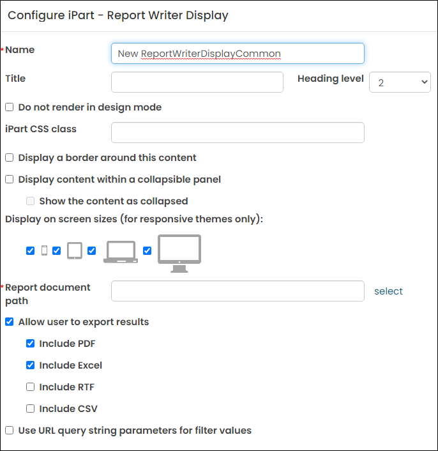Screen dimensions: 438x451
Task: Click the iPart CSS class input field
Action: click(238, 133)
